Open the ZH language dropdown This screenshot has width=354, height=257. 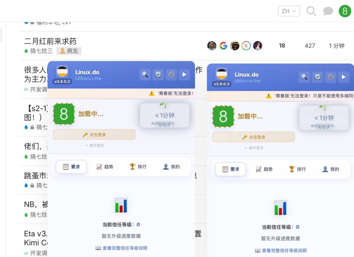[x=289, y=11]
